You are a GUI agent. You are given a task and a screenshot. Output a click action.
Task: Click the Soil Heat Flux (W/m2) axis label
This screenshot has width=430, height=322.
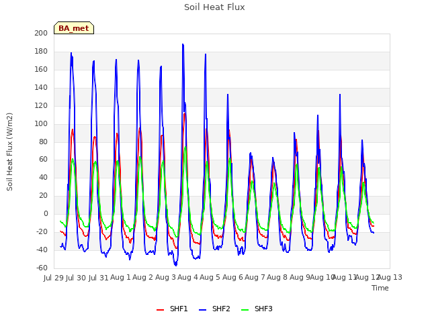tap(9, 152)
